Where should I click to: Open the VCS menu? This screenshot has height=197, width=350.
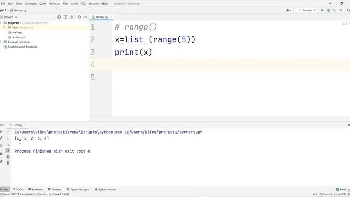pyautogui.click(x=83, y=4)
